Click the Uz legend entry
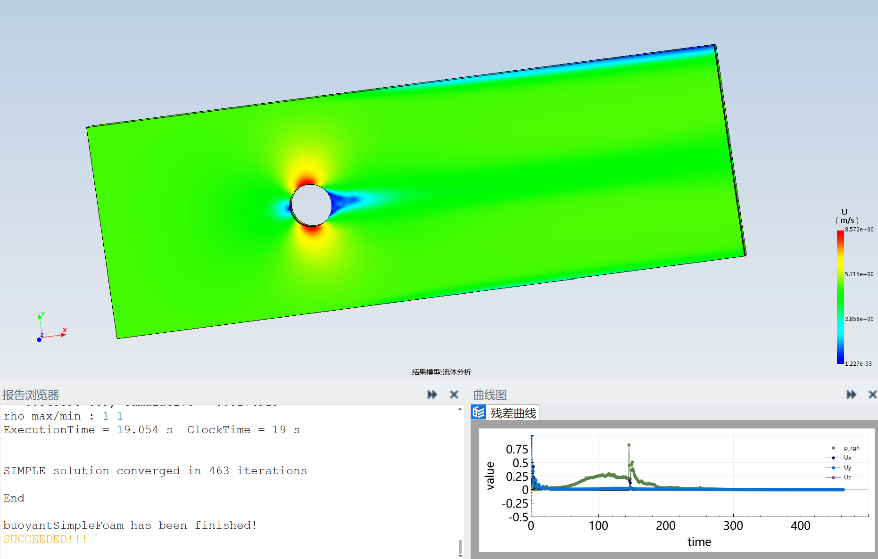Image resolution: width=878 pixels, height=559 pixels. click(838, 477)
